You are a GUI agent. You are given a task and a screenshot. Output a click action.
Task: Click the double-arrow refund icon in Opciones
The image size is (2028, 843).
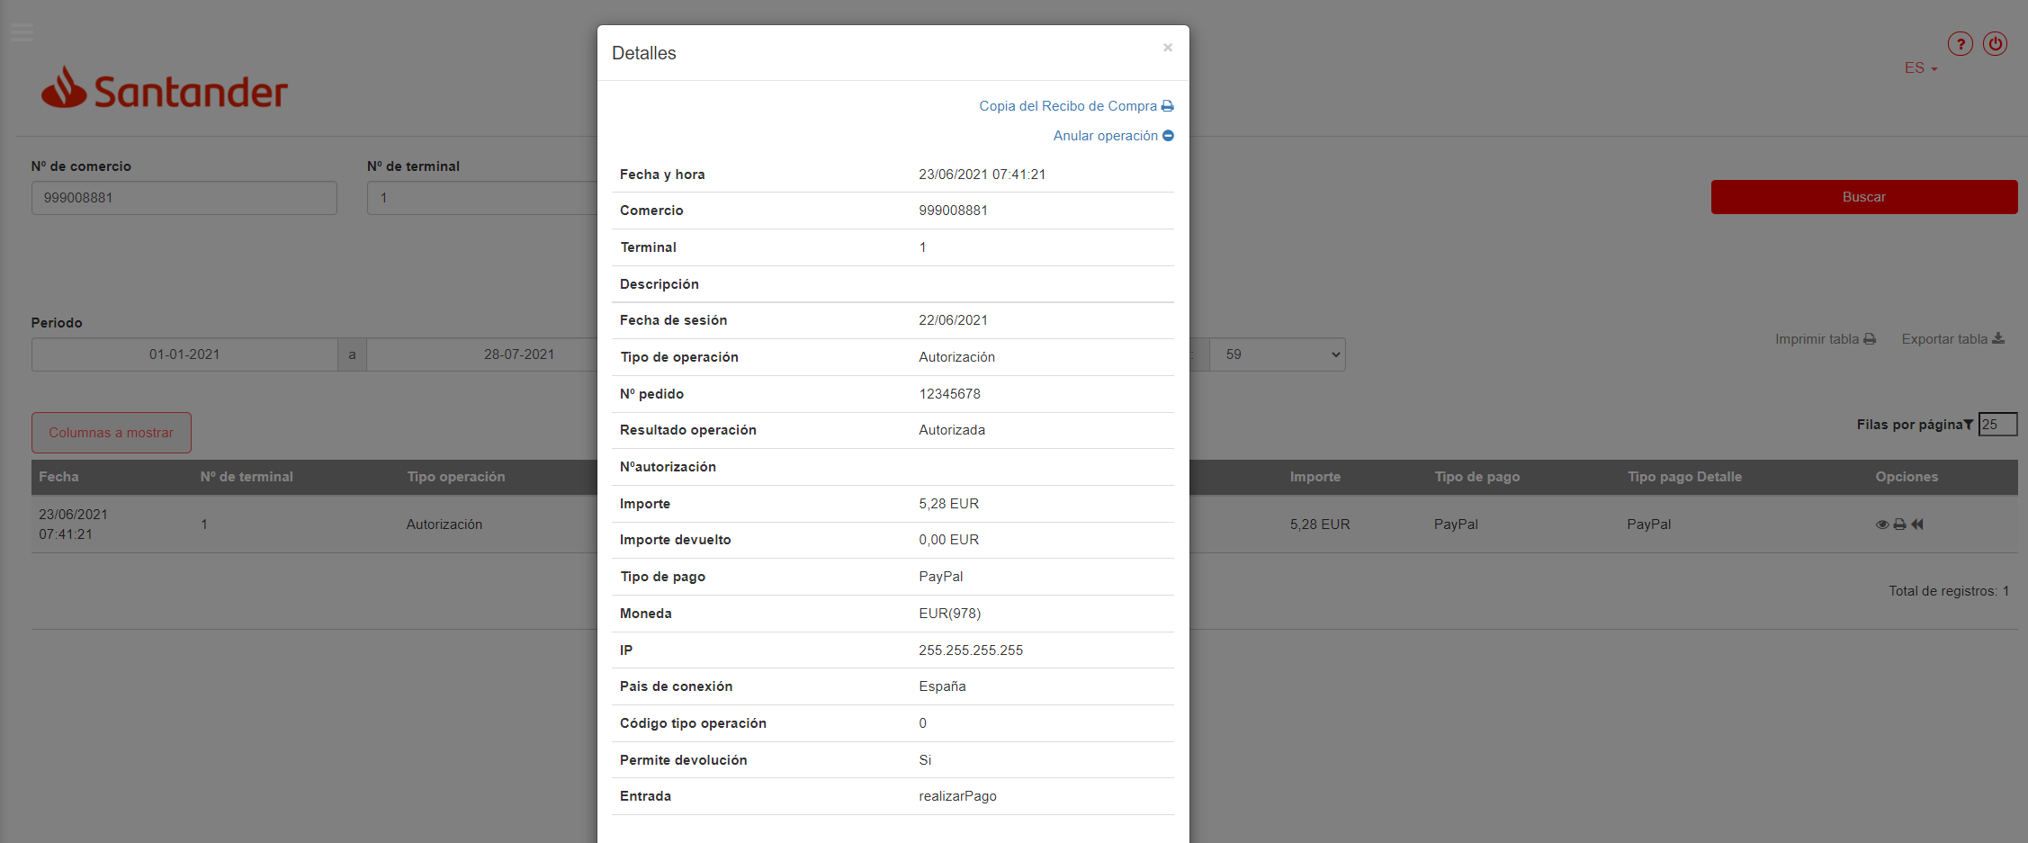pyautogui.click(x=1917, y=525)
